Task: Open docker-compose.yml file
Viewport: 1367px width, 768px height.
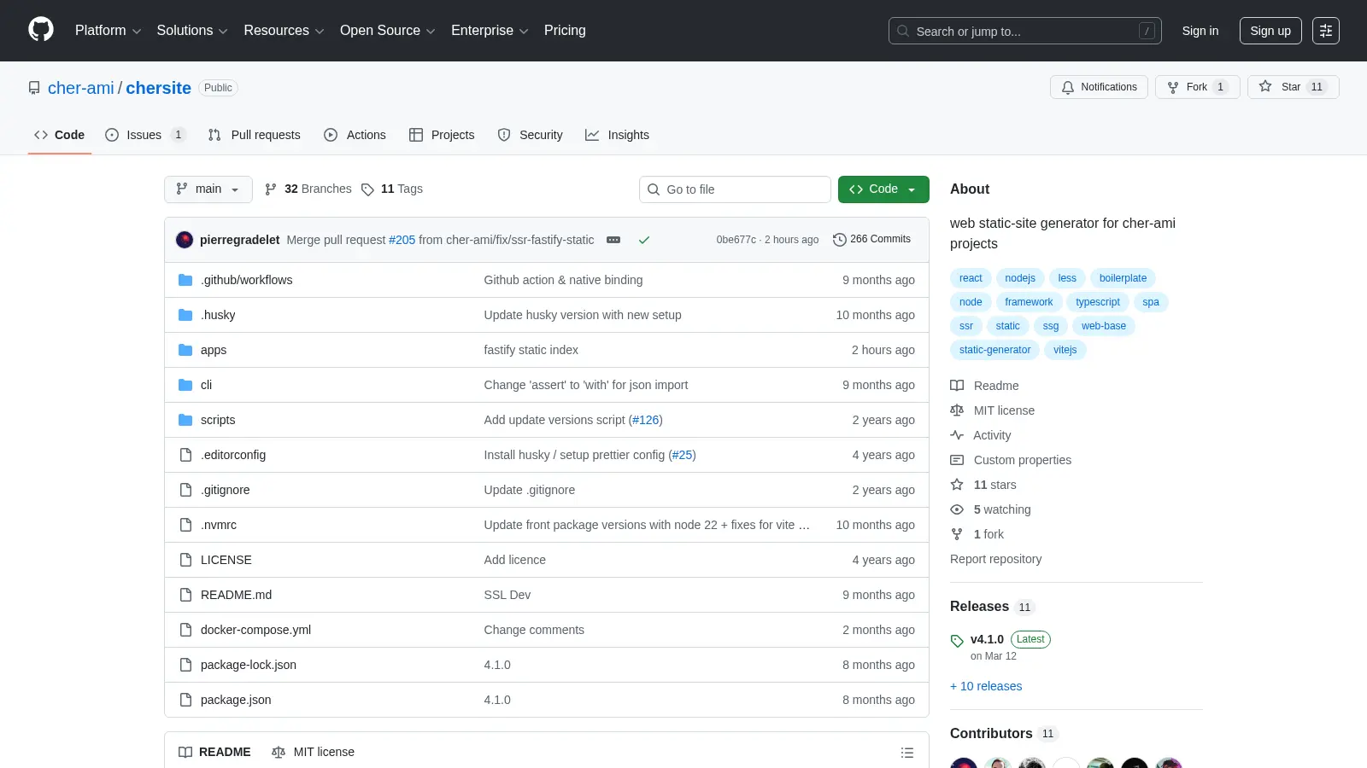Action: click(x=255, y=630)
